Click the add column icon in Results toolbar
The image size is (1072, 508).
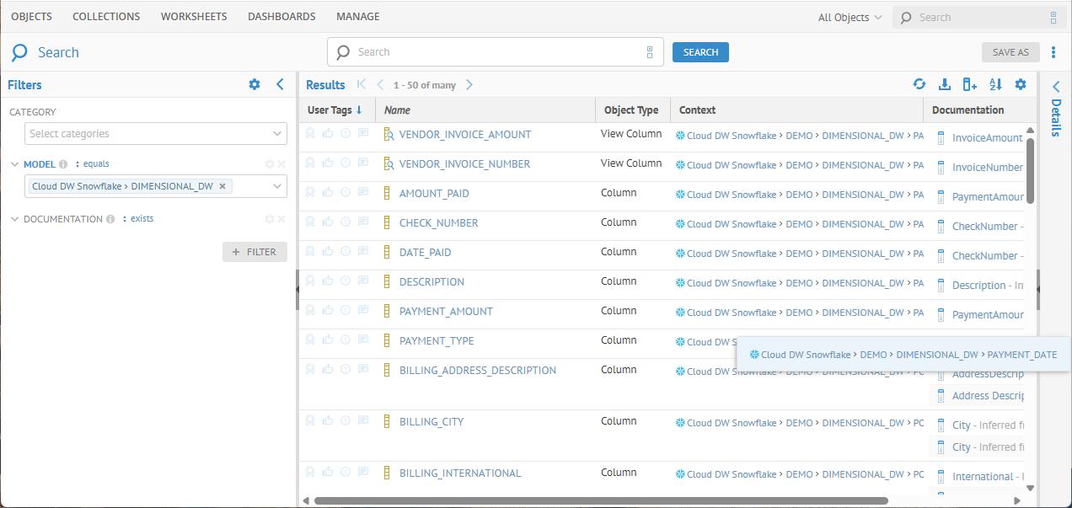pyautogui.click(x=970, y=84)
